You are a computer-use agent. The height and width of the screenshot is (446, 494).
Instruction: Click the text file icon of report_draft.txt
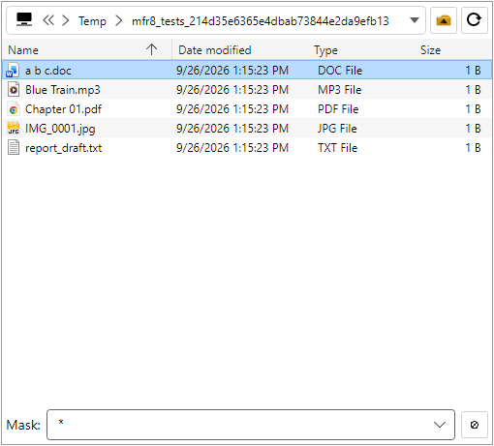pos(14,148)
